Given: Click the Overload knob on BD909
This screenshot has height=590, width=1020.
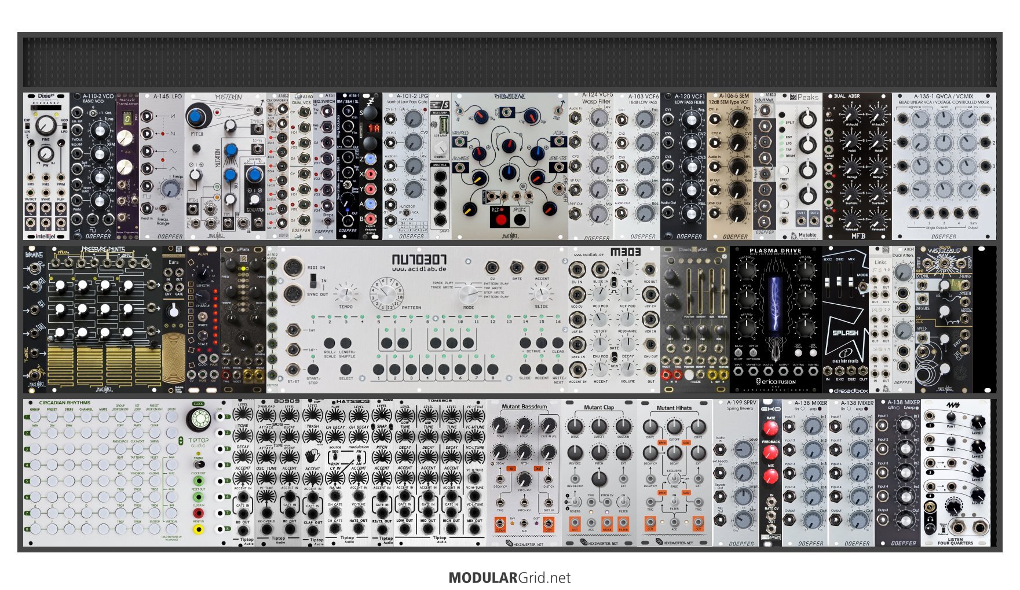Looking at the screenshot, I should (x=266, y=416).
